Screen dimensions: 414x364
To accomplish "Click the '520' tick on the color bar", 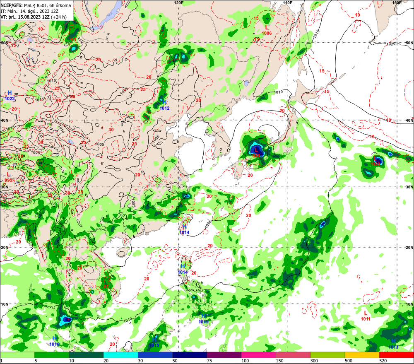I will tap(383, 361).
